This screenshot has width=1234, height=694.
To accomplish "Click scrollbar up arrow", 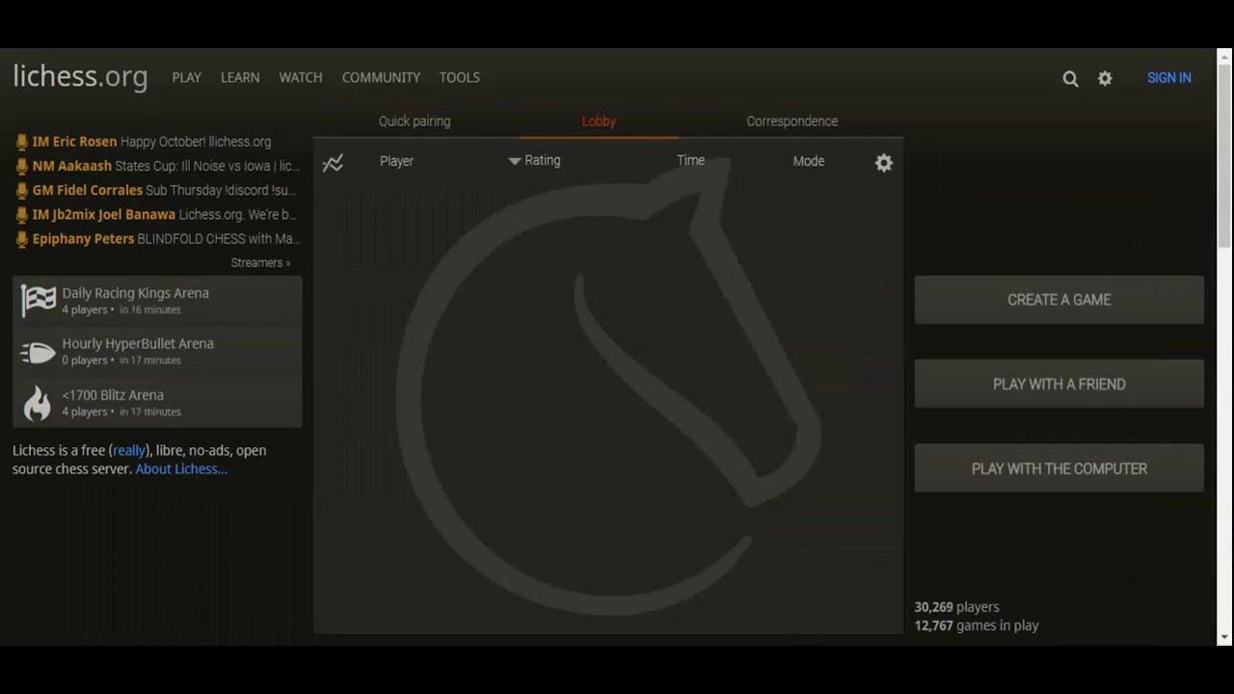I will (x=1224, y=56).
